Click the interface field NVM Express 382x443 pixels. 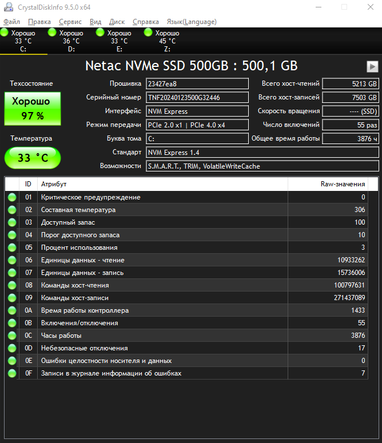pyautogui.click(x=197, y=111)
